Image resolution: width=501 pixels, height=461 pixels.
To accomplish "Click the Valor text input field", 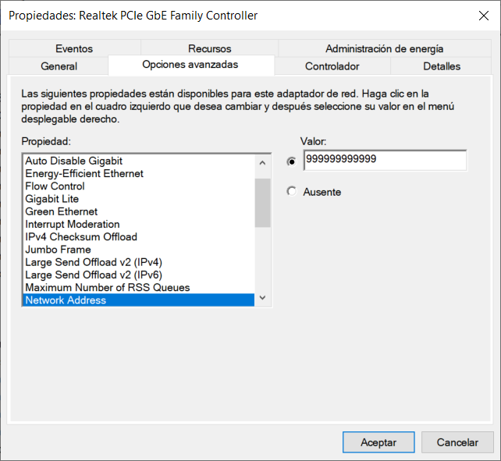I will [x=385, y=160].
